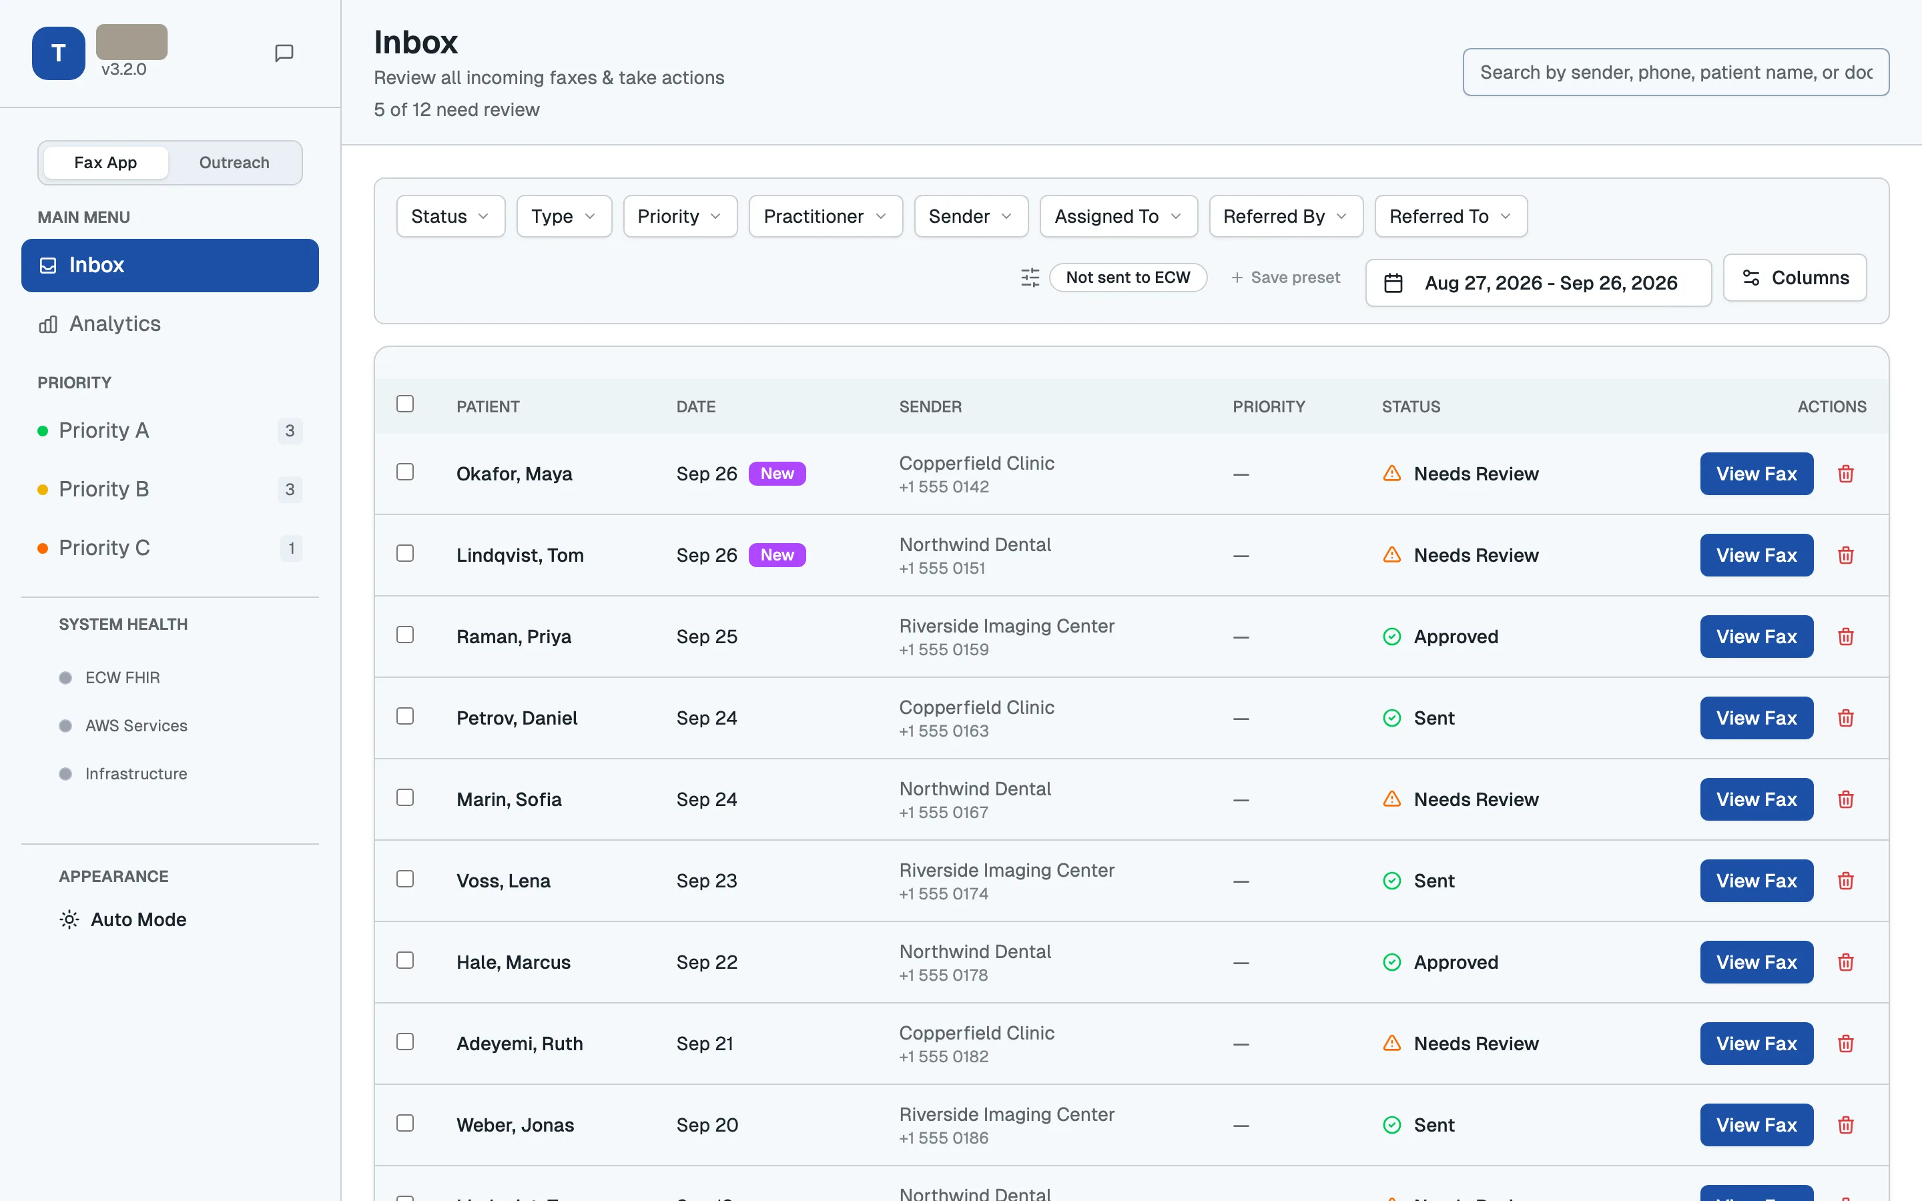Expand the Practitioner filter dropdown
The height and width of the screenshot is (1201, 1922).
click(825, 216)
